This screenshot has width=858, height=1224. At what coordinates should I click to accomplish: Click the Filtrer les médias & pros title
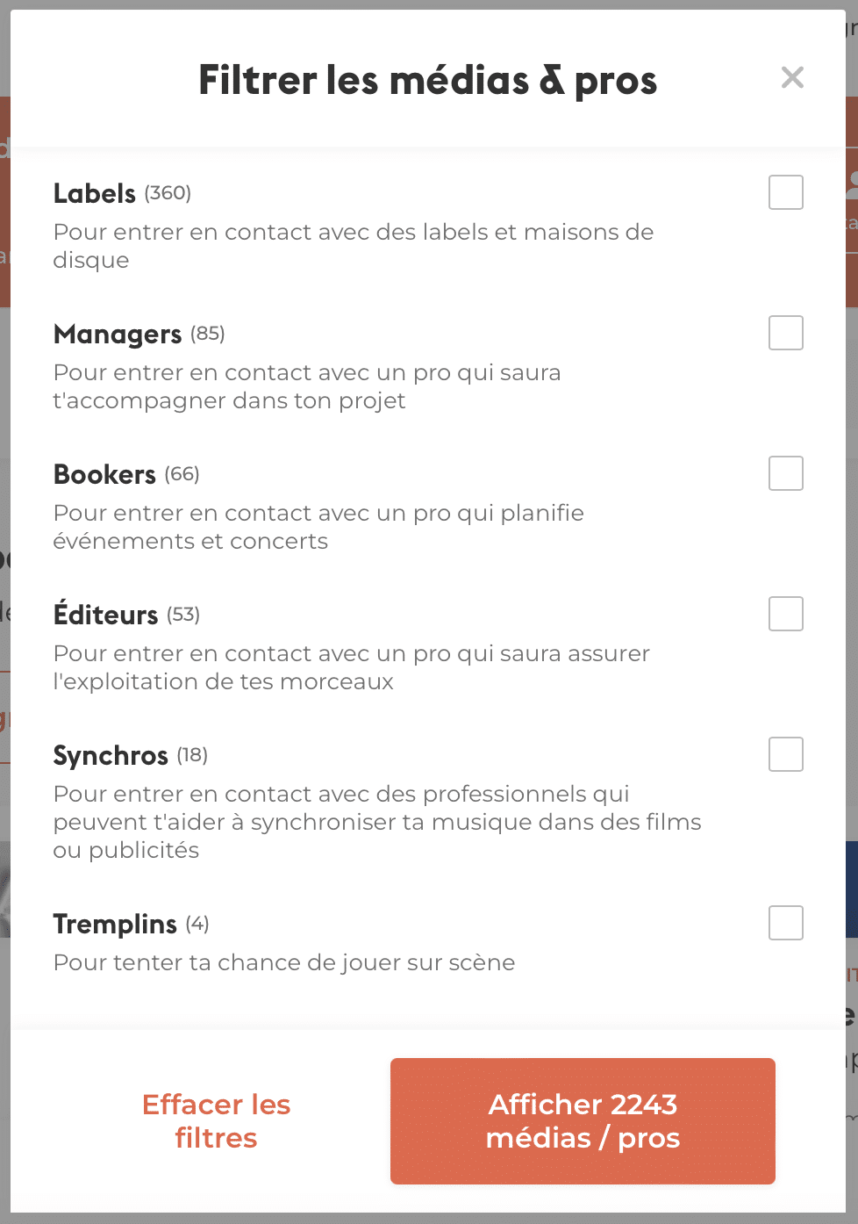[428, 81]
